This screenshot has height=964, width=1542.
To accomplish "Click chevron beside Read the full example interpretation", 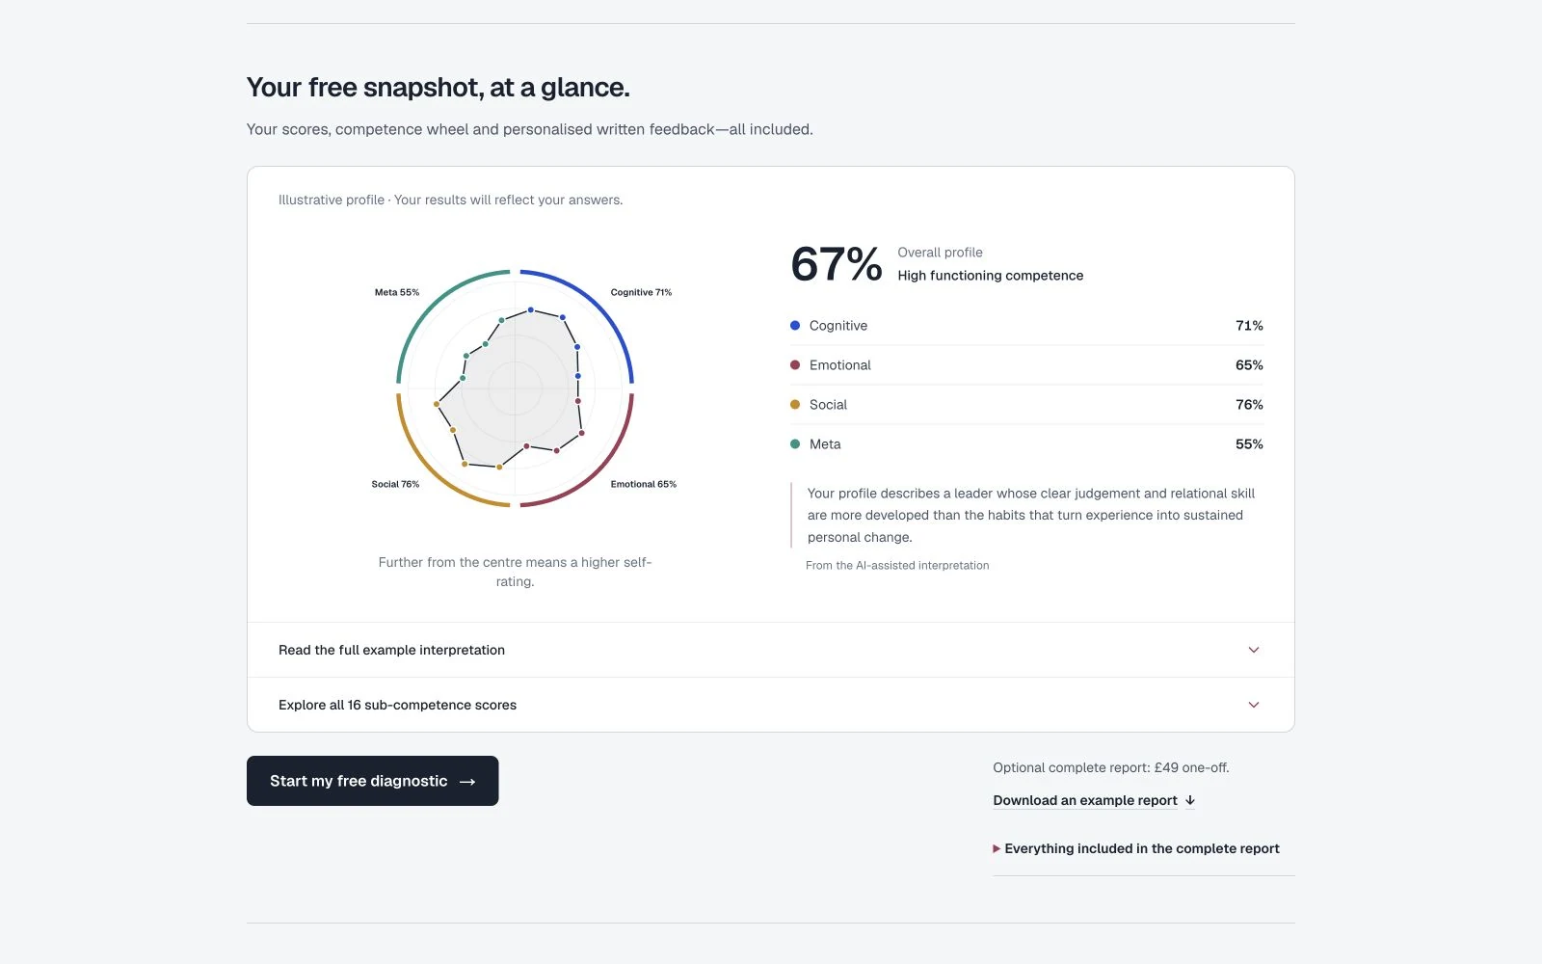I will point(1254,650).
